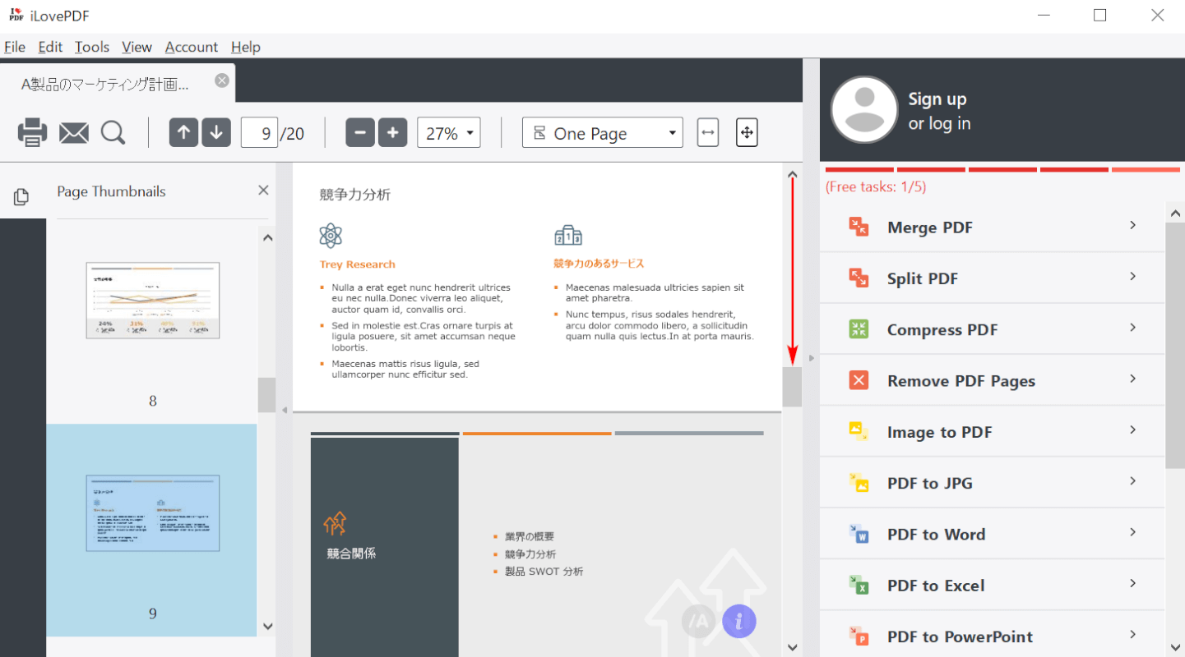
Task: Click the print icon in toolbar
Action: click(32, 132)
